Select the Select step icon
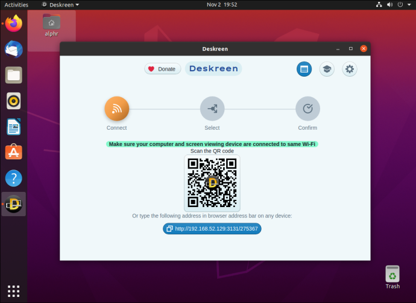 [212, 109]
